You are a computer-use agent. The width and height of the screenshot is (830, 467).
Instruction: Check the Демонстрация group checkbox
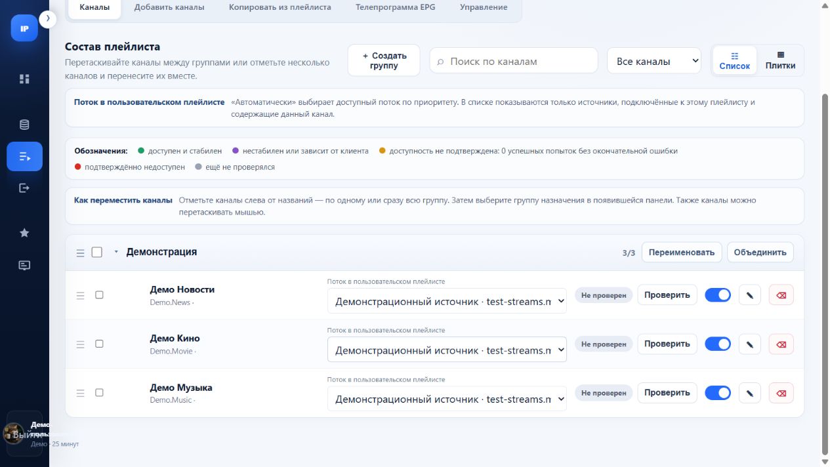pyautogui.click(x=97, y=253)
